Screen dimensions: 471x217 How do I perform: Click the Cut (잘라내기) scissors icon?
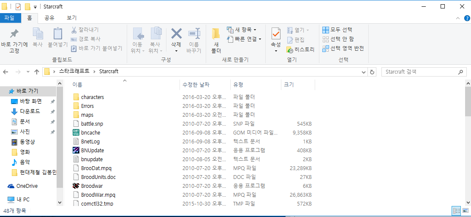pyautogui.click(x=74, y=30)
